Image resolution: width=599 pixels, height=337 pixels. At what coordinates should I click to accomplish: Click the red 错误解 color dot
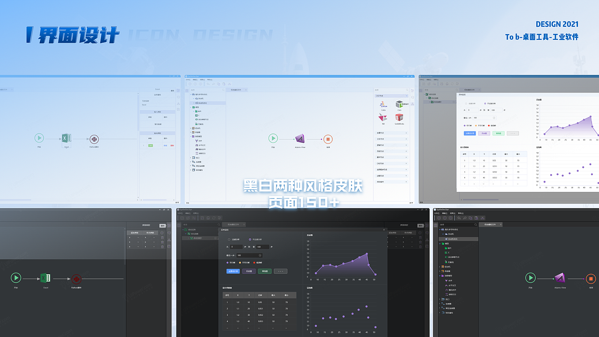tap(254, 263)
